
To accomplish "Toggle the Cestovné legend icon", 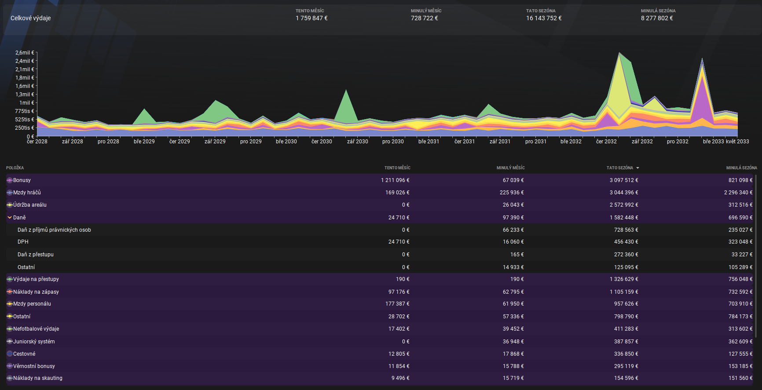I will 10,354.
